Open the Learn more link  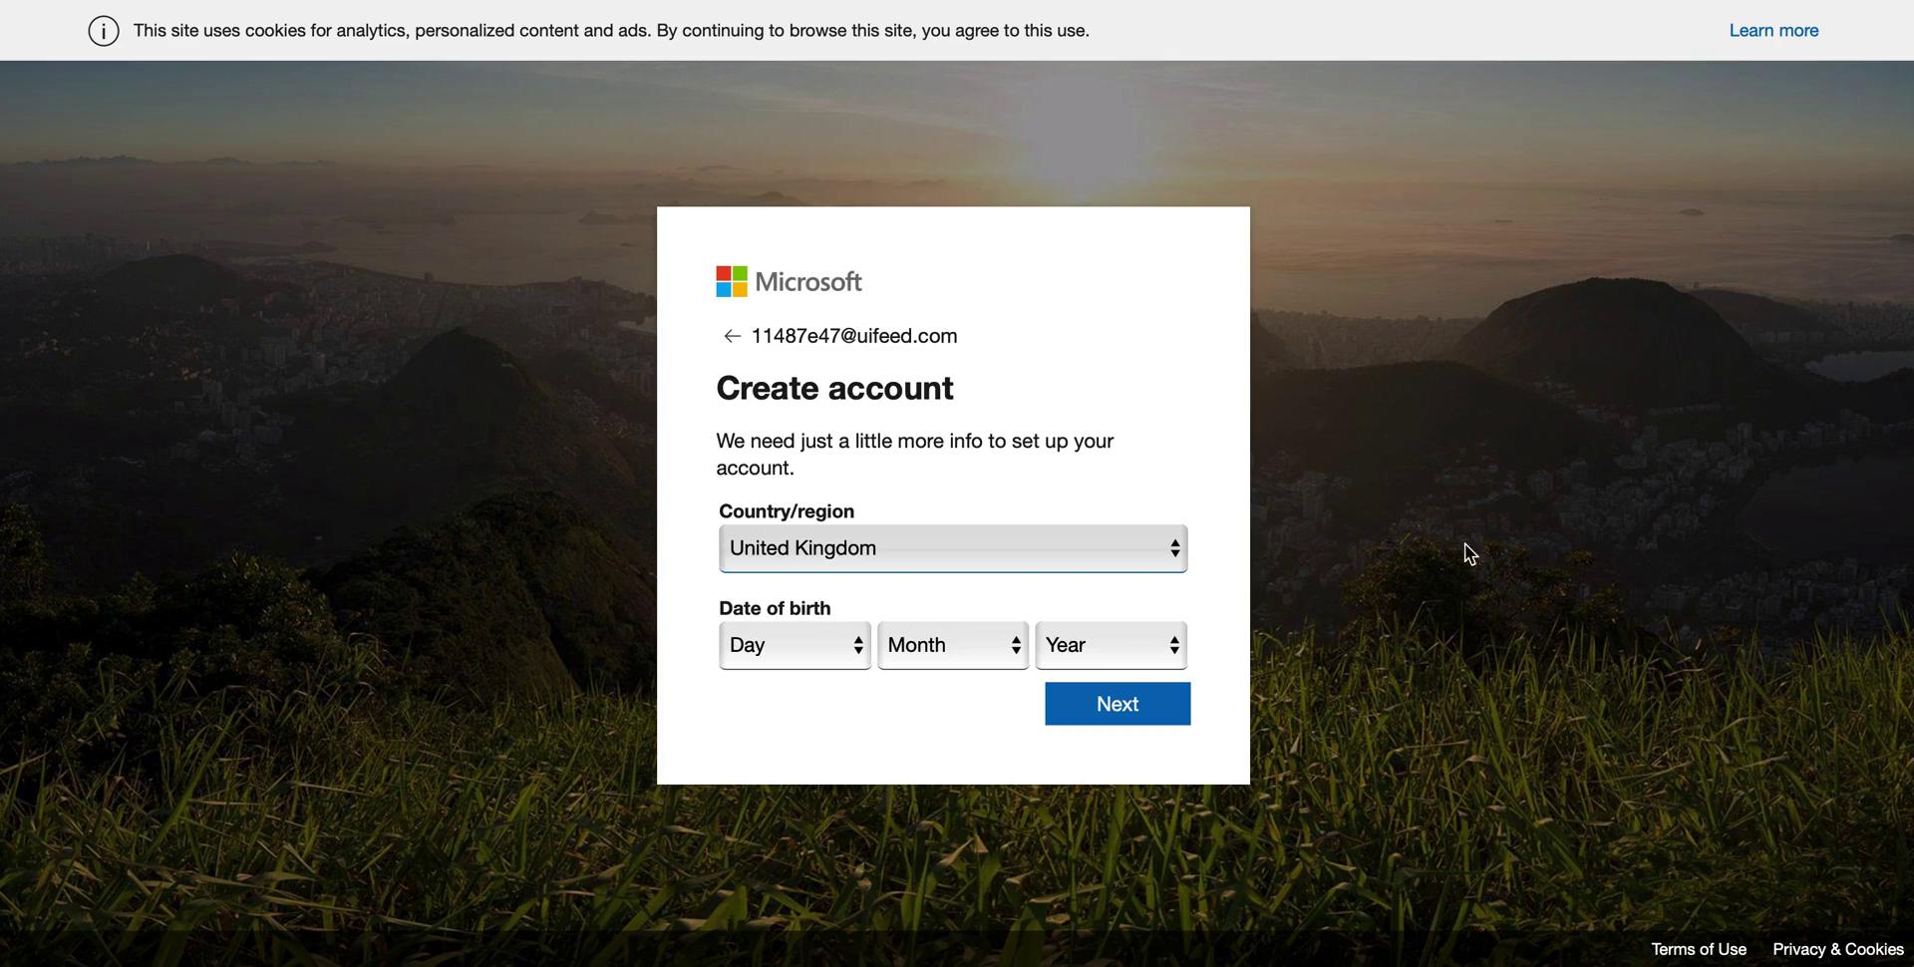click(1773, 31)
